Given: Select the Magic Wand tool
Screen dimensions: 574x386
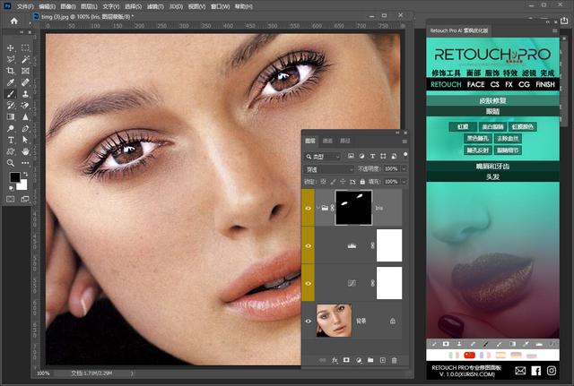Looking at the screenshot, I should click(25, 59).
